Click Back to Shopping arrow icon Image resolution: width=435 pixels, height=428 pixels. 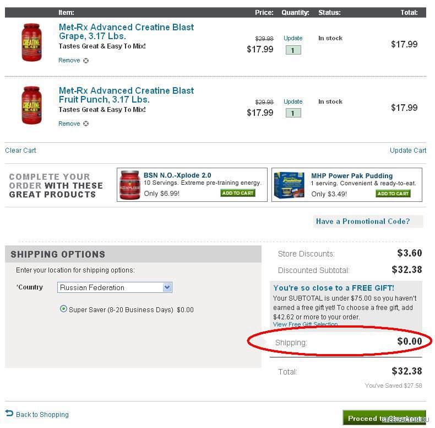coord(9,413)
